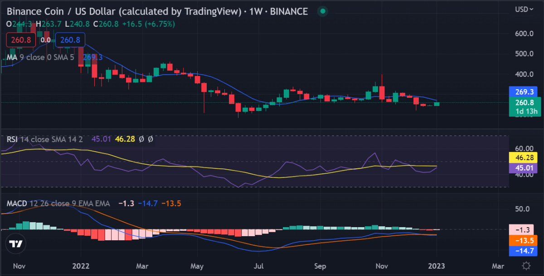
Task: Click the 0.0 spread value between price boxes
Action: pos(45,40)
